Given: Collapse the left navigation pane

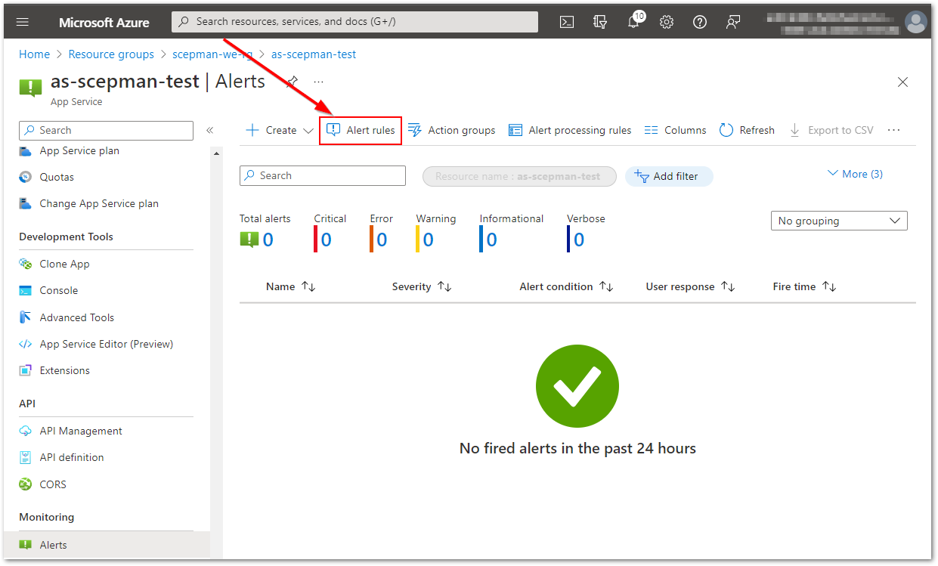Looking at the screenshot, I should point(209,131).
